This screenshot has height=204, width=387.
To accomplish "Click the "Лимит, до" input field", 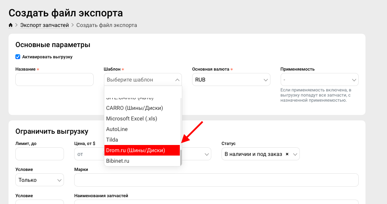I will 39,154.
